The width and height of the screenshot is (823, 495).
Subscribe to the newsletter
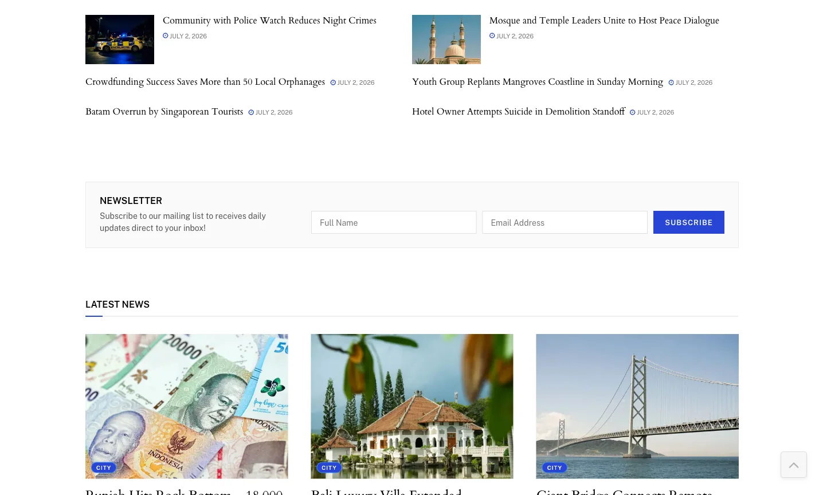pyautogui.click(x=689, y=222)
